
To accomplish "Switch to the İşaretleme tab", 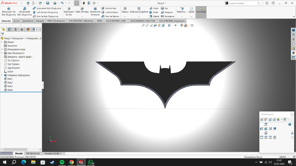I will (28, 21).
